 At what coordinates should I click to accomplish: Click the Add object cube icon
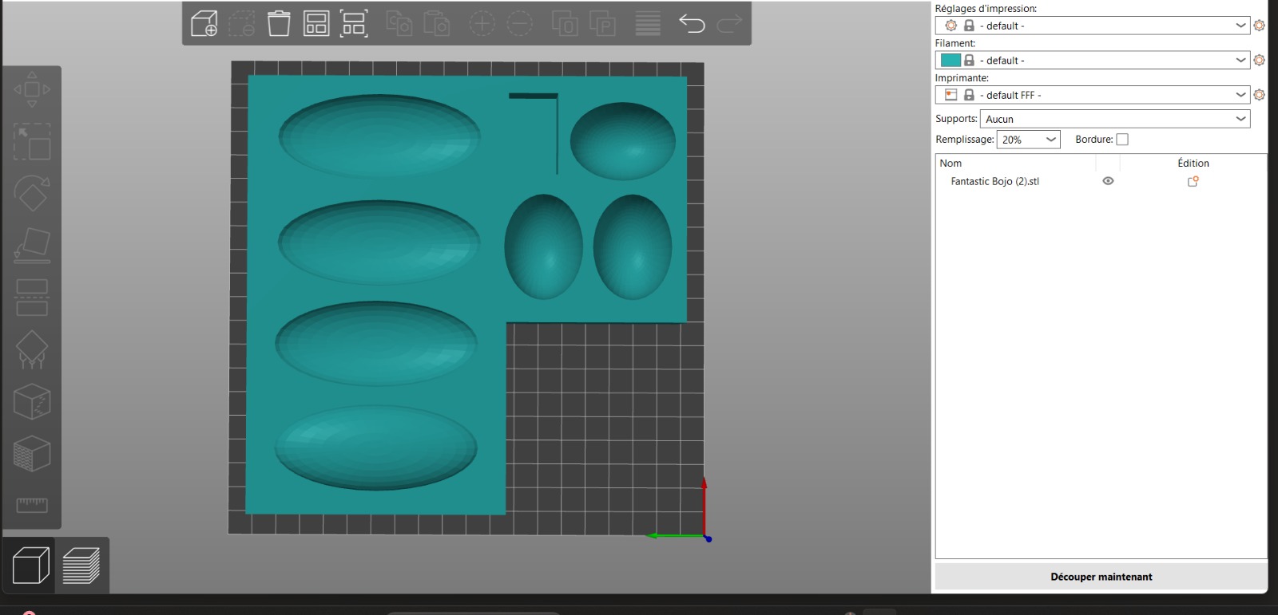204,24
